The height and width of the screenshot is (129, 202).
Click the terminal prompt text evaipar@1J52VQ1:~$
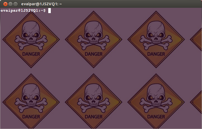coord(23,11)
